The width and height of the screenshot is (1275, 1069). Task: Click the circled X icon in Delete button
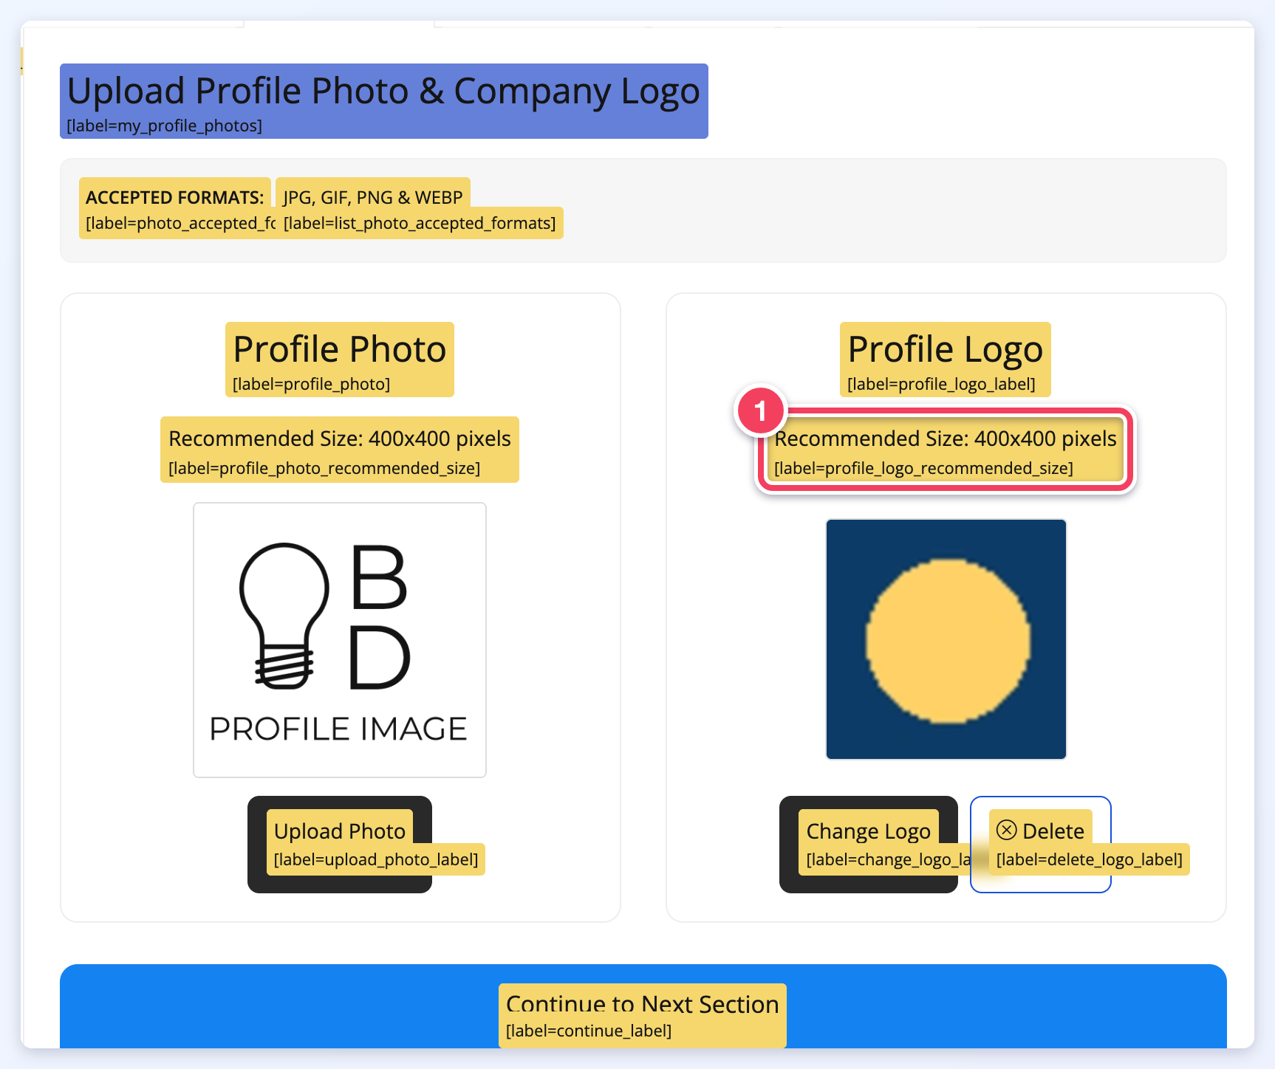[x=1006, y=830]
